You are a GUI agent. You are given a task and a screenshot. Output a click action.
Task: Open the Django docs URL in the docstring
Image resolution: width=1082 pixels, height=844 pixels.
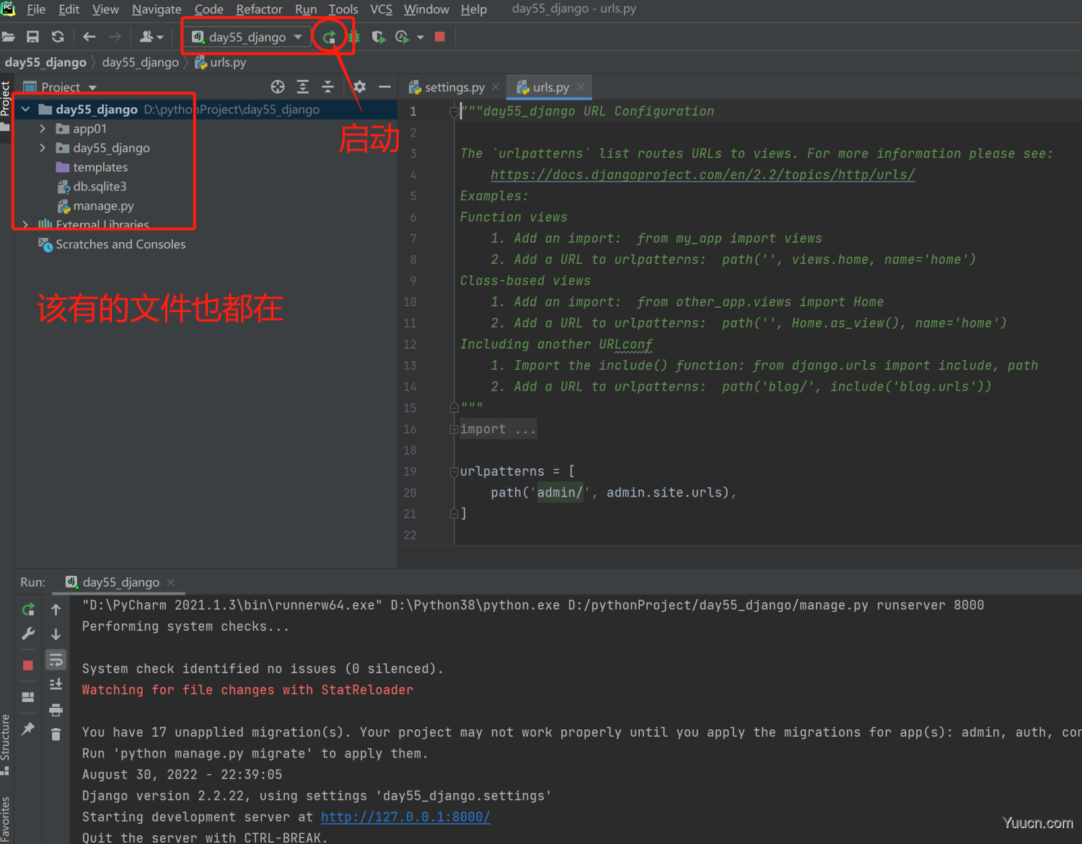(x=703, y=175)
